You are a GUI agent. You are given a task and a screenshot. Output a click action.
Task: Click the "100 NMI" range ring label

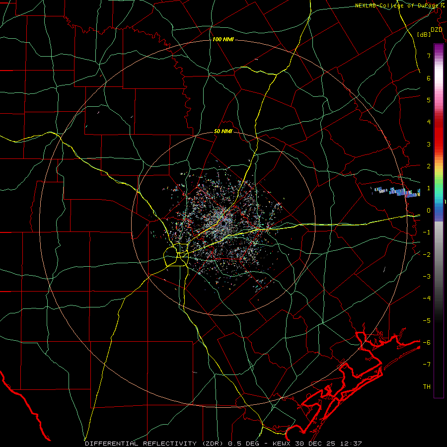(223, 39)
